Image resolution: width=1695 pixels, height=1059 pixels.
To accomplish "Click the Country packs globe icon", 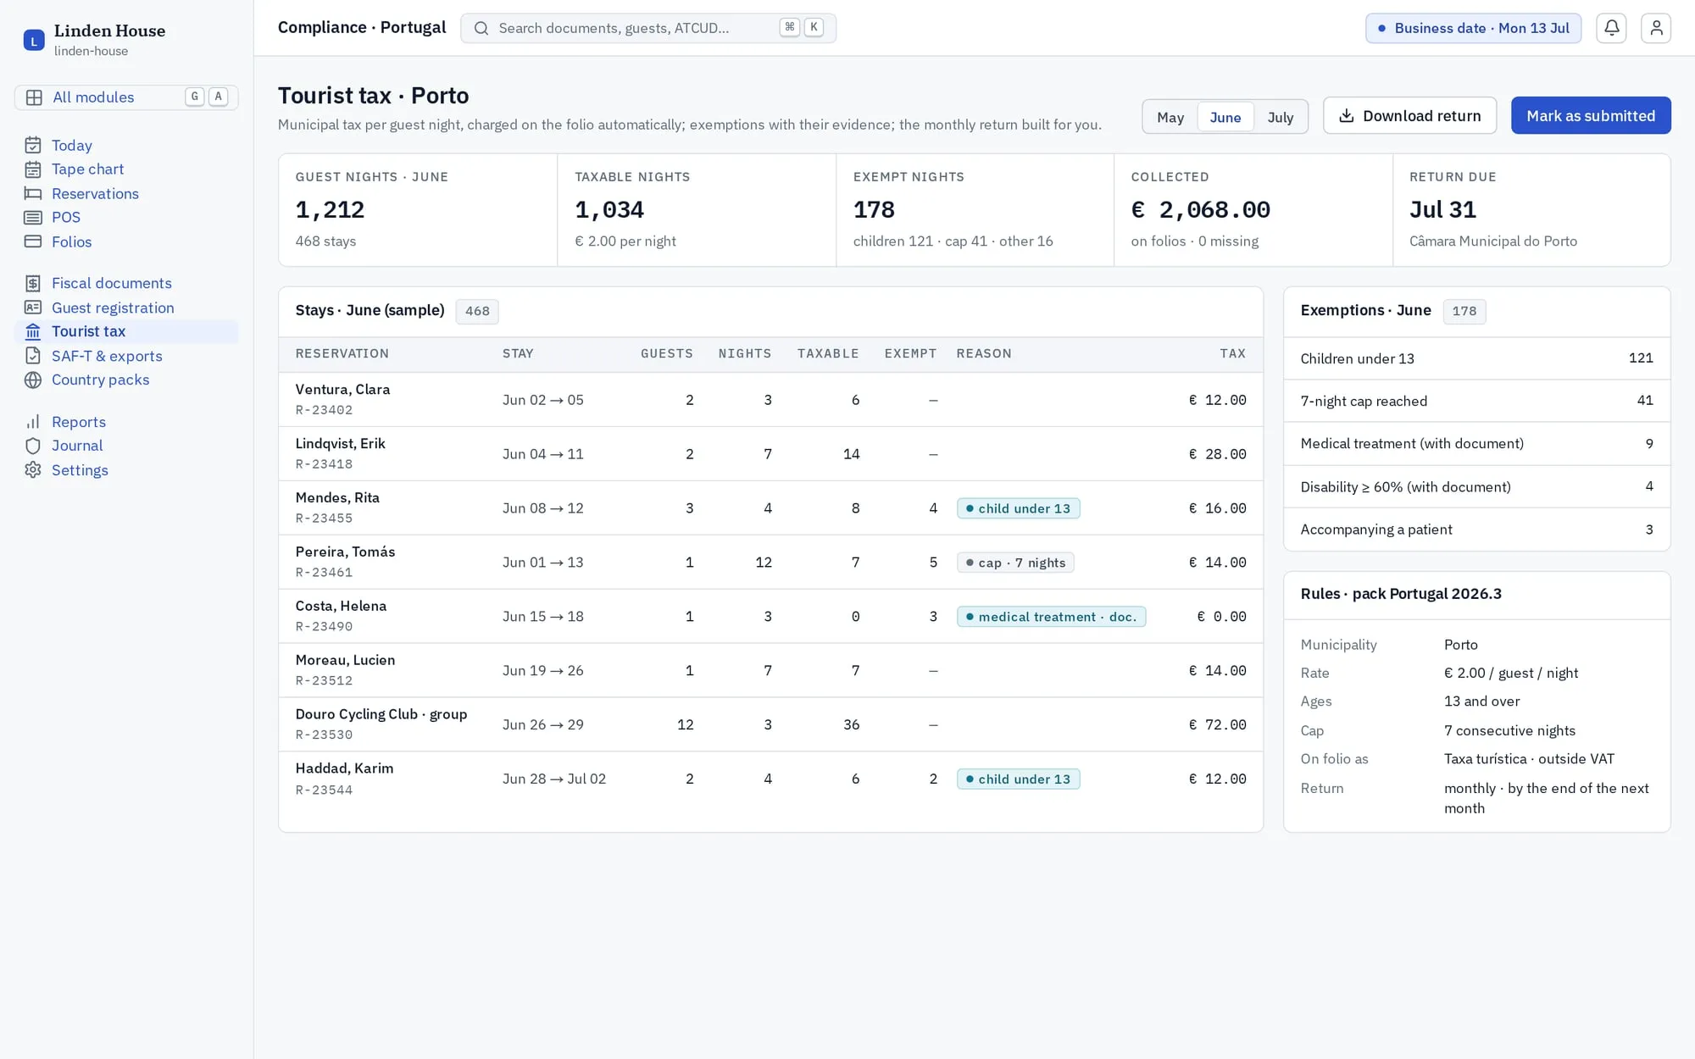I will click(x=33, y=380).
